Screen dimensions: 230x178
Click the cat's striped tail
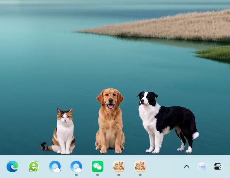[x=45, y=146]
